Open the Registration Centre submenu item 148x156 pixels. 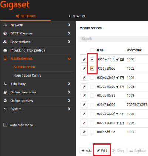[x=27, y=76]
